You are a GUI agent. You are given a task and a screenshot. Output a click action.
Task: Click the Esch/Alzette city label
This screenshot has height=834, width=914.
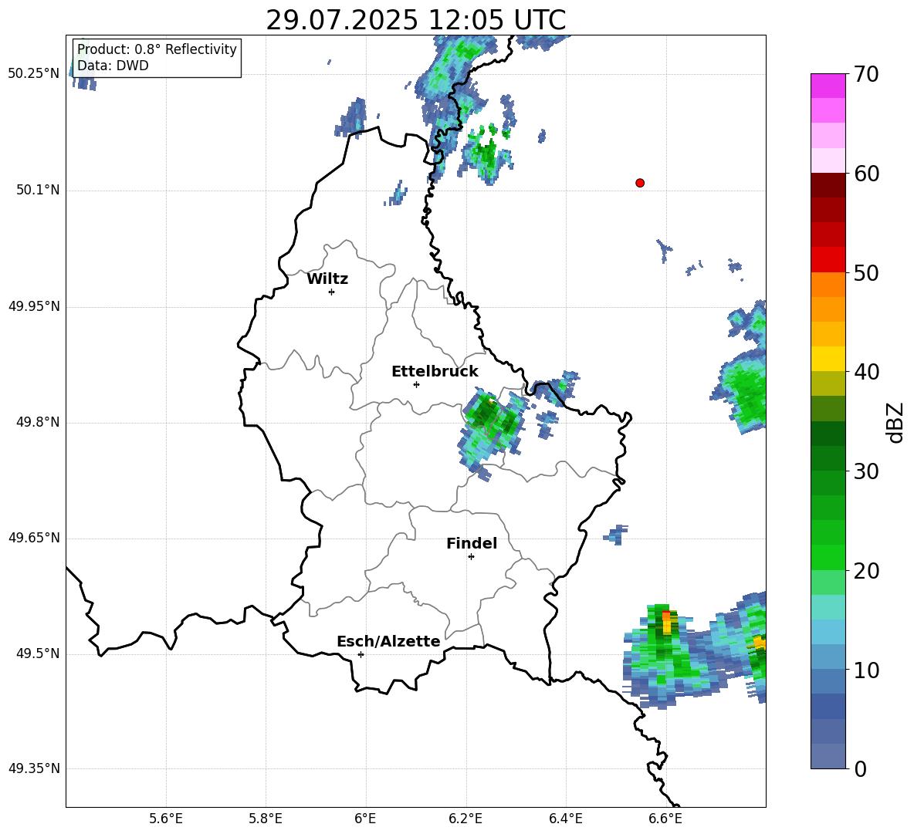[x=388, y=641]
